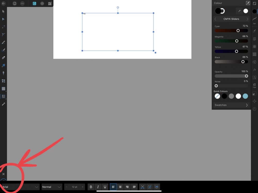Edit the 12 pt font size field
The width and height of the screenshot is (258, 193).
point(75,187)
